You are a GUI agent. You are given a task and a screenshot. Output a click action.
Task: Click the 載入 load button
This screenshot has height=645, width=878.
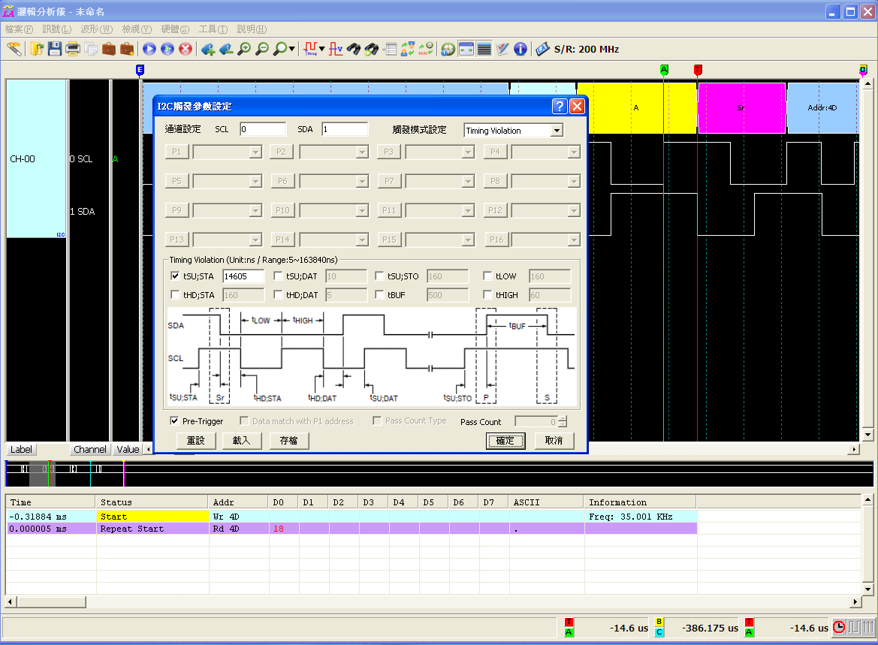(x=242, y=441)
